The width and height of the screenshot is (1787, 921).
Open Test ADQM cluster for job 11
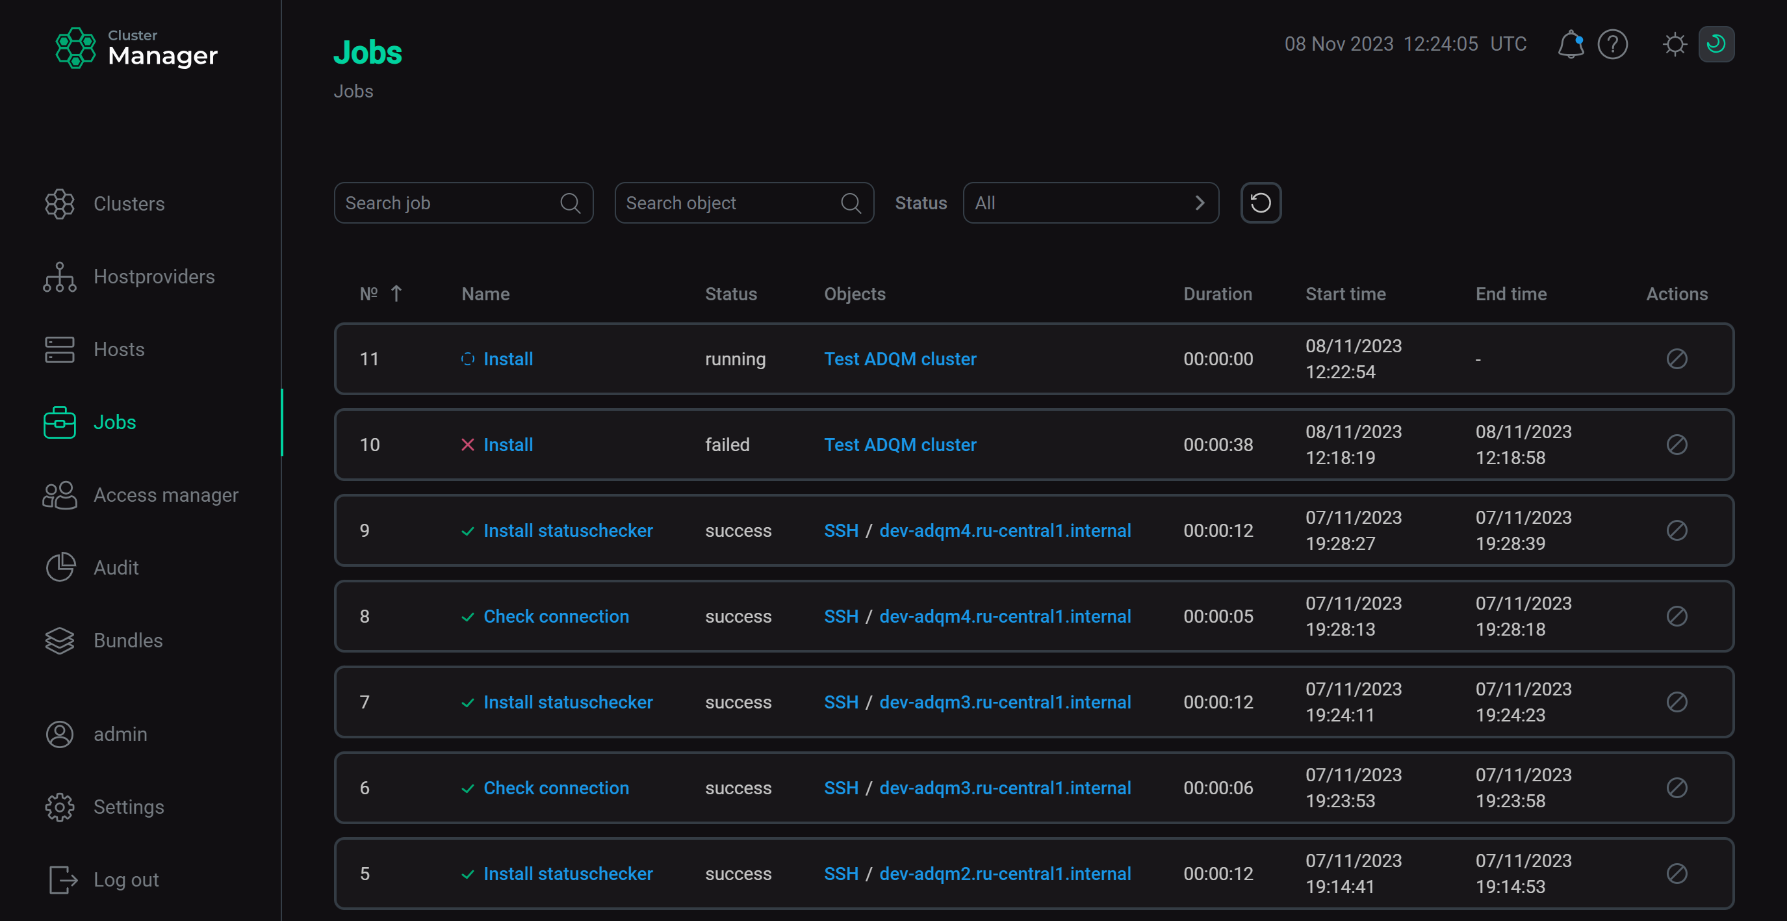(900, 359)
